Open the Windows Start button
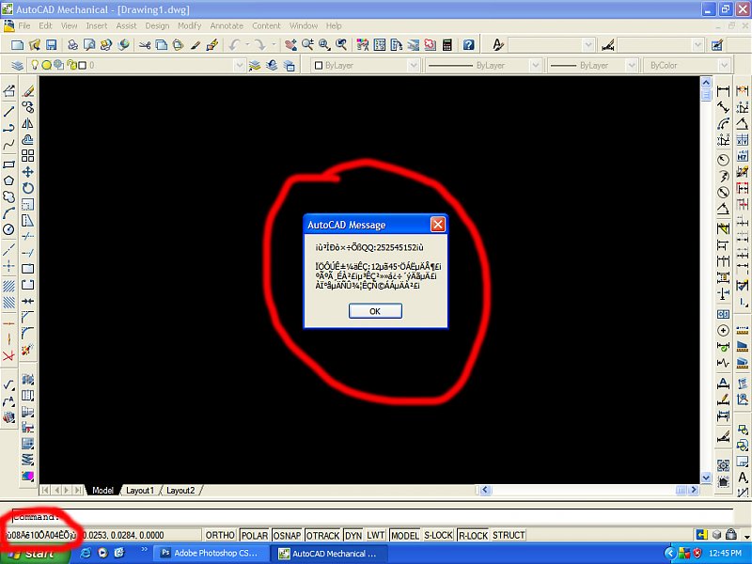Viewport: 752px width, 564px height. coord(35,554)
